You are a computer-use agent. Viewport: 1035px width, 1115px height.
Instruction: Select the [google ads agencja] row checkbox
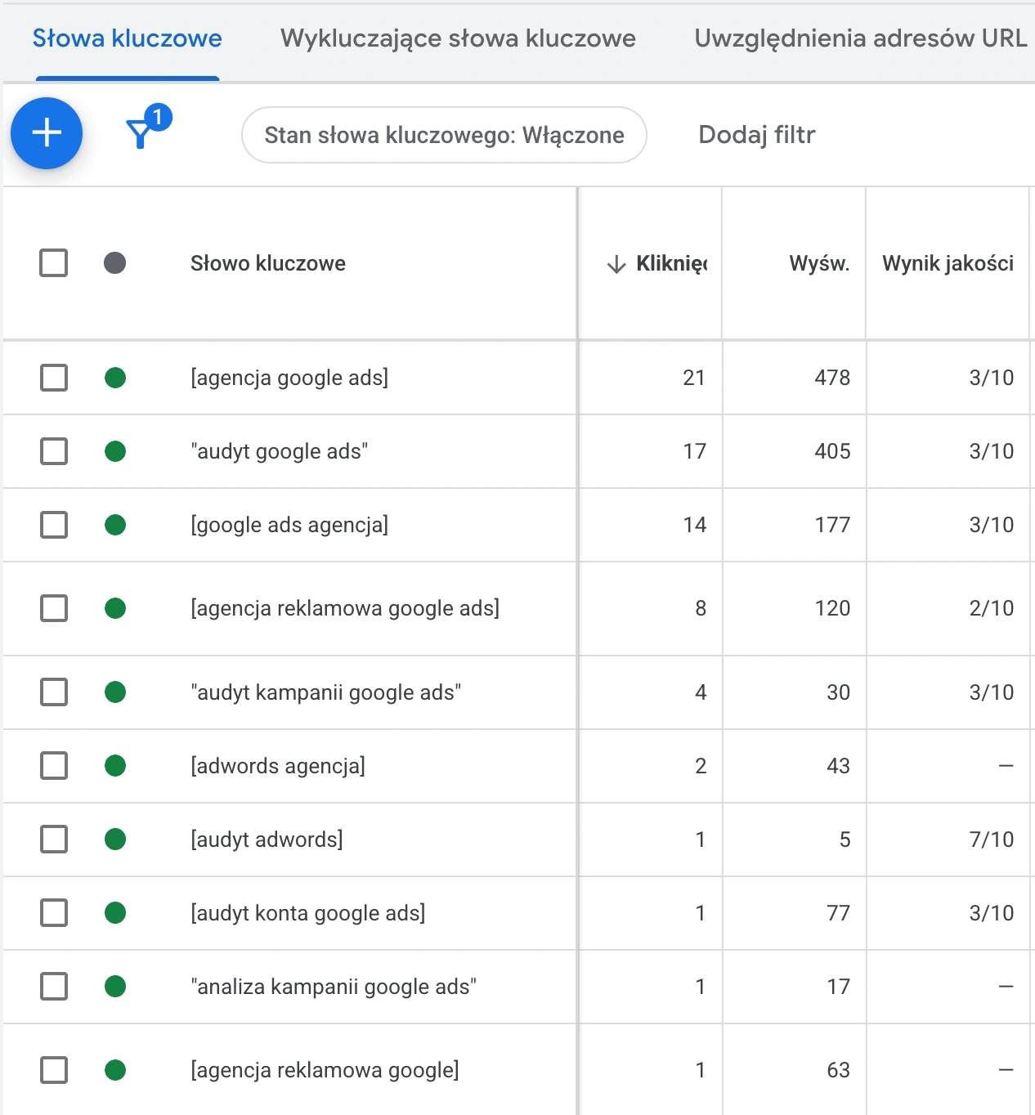[x=54, y=525]
